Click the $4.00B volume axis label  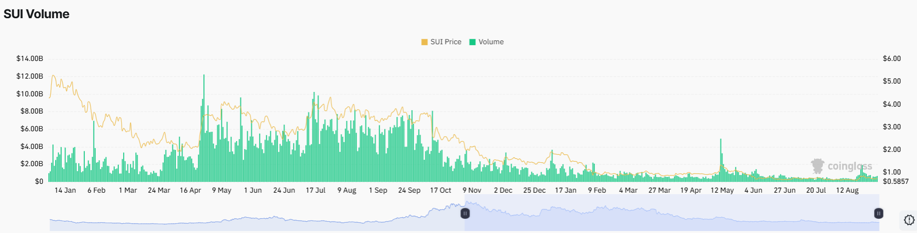pos(32,146)
